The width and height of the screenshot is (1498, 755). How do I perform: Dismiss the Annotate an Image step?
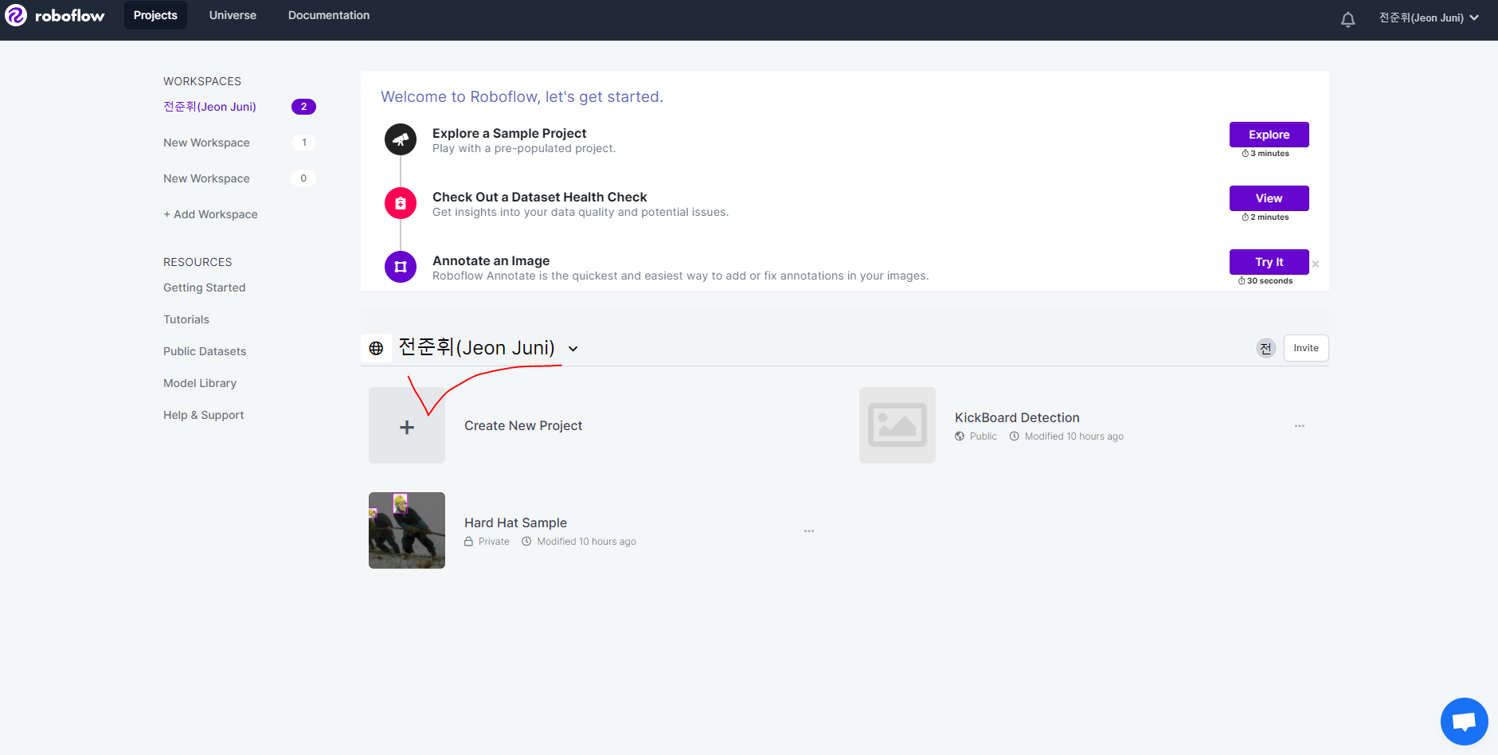[x=1316, y=264]
